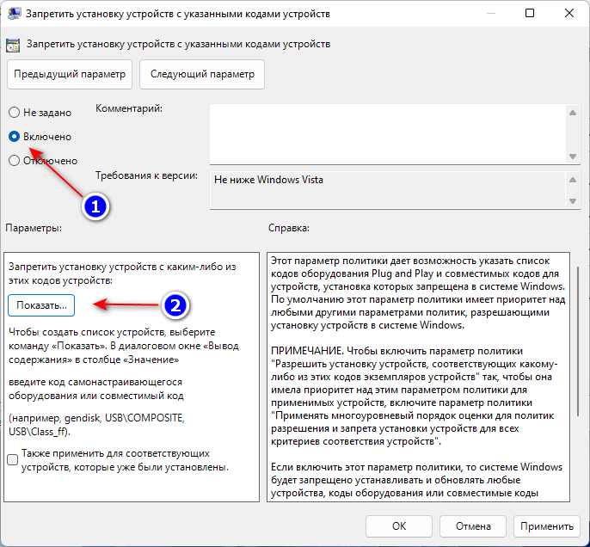
Task: Close the policy dialog window
Action: (569, 13)
